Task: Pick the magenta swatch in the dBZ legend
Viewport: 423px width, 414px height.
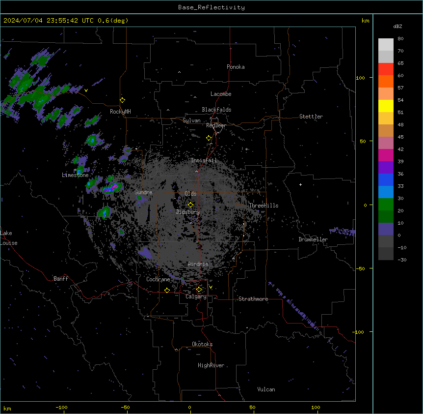Action: pyautogui.click(x=386, y=155)
